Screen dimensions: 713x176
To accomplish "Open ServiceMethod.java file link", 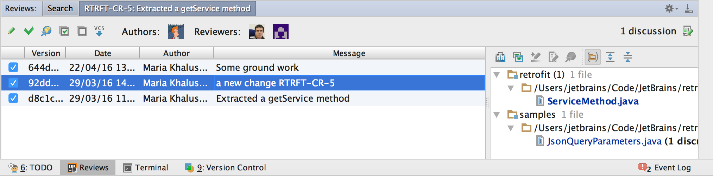I will coord(593,101).
